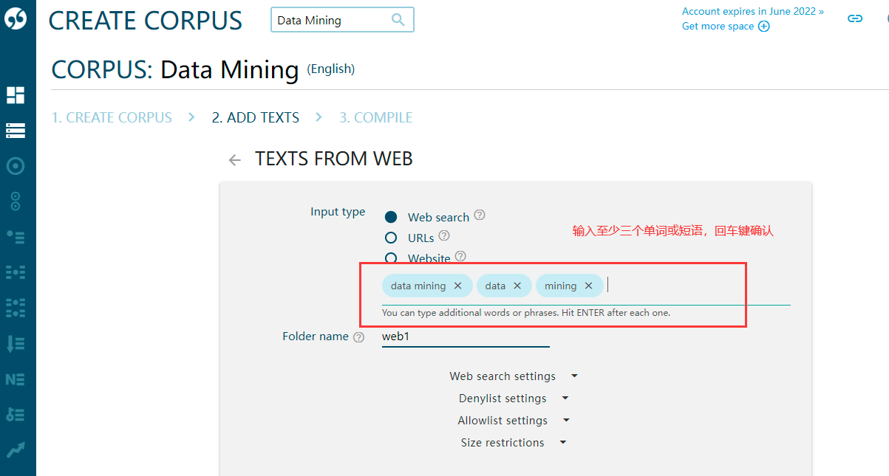Select the Website input type option

click(x=392, y=258)
